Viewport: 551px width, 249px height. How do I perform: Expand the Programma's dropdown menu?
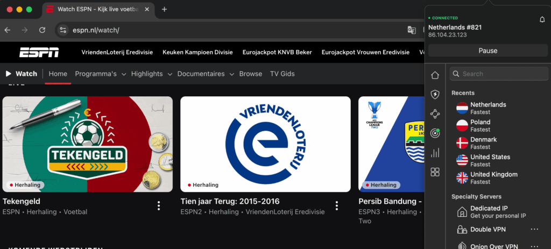pyautogui.click(x=100, y=74)
